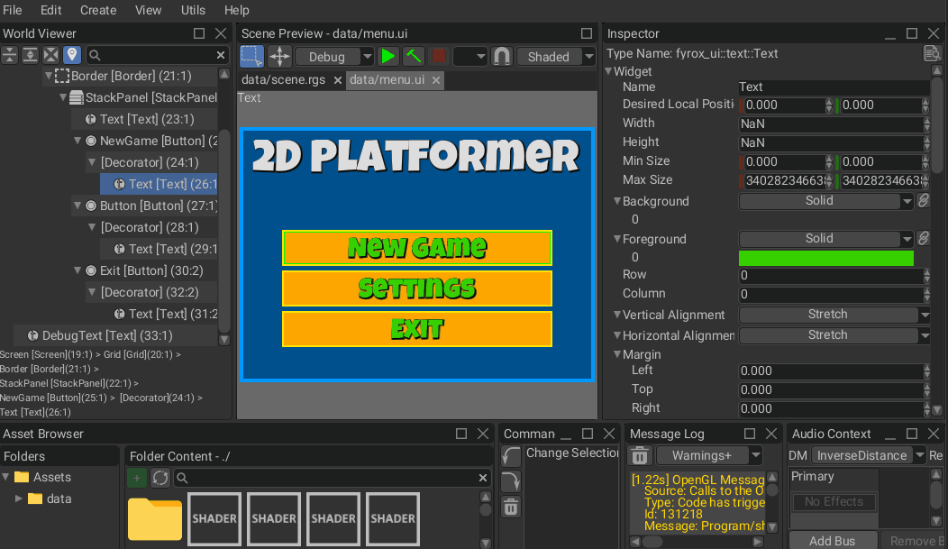948x549 pixels.
Task: Open the Warnings+ filter dropdown
Action: [x=709, y=455]
